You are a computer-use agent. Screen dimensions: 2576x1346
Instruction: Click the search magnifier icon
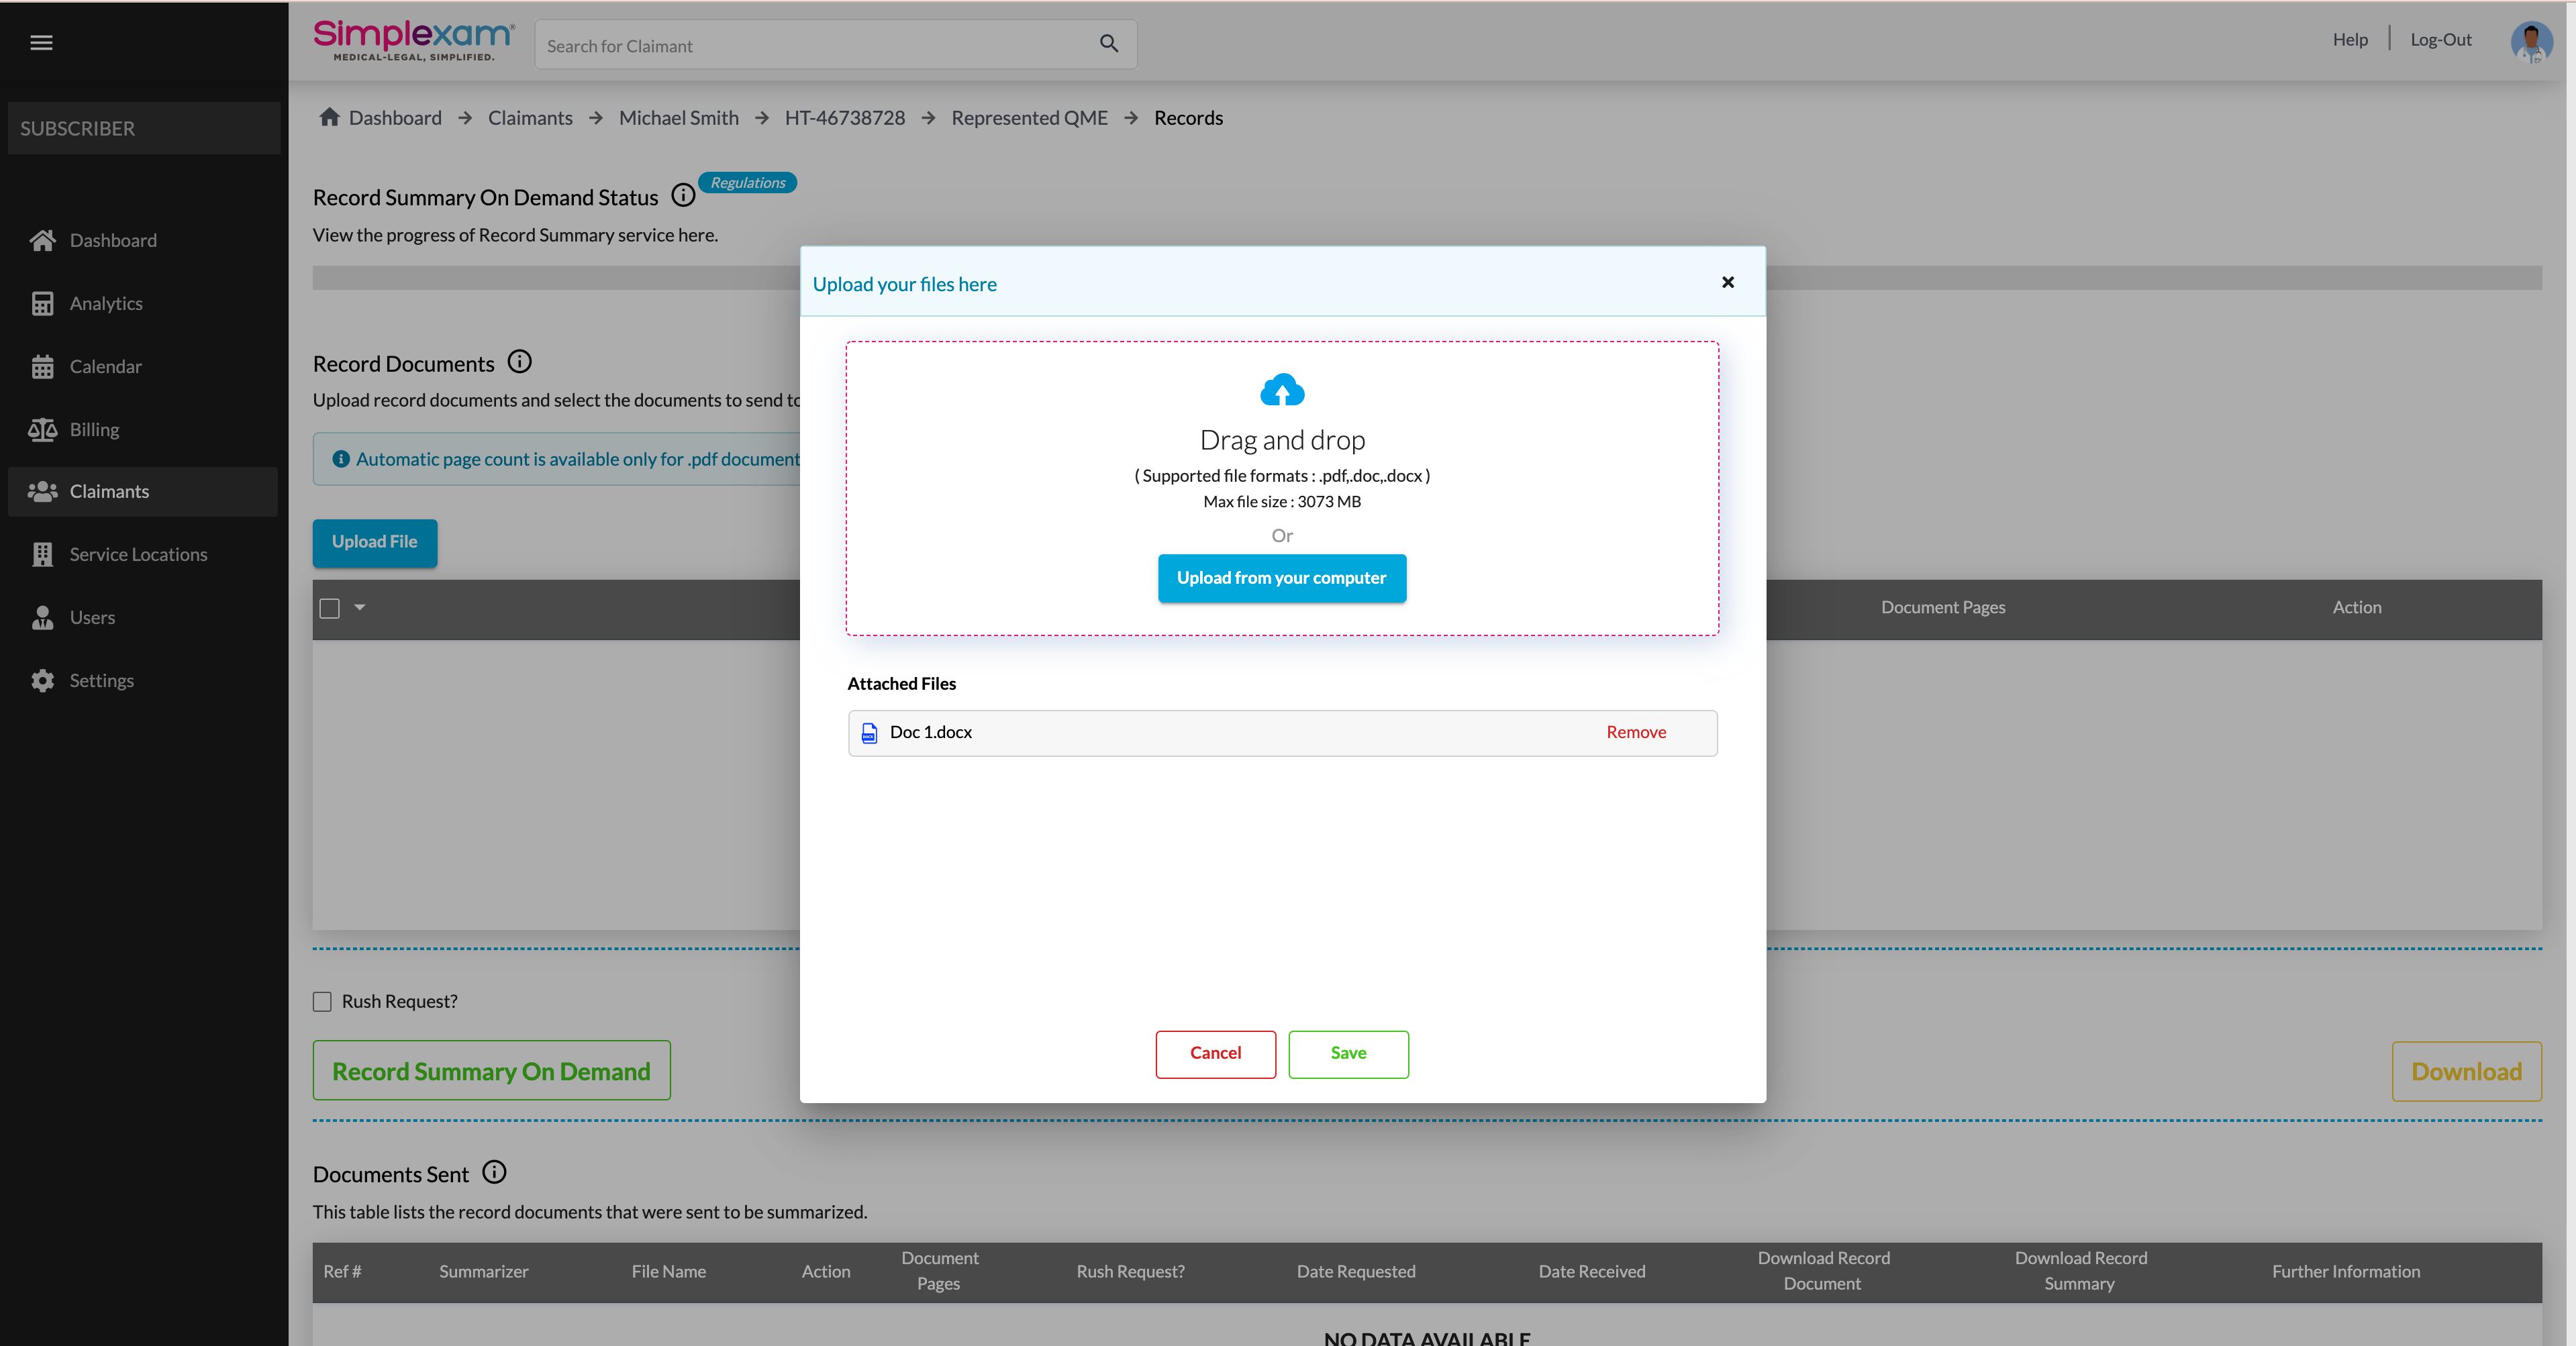(x=1108, y=44)
